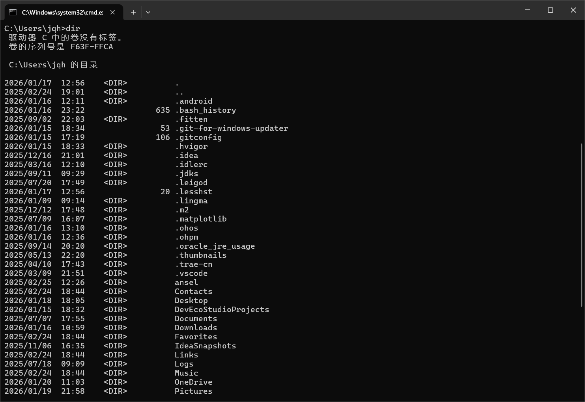This screenshot has height=402, width=585.
Task: Click the vertical scrollbar thumb
Action: pyautogui.click(x=582, y=225)
